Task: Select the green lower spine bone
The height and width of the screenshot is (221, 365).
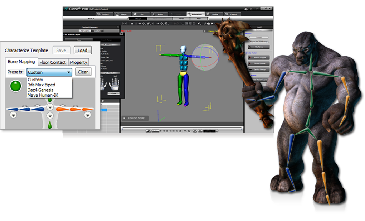Action: pyautogui.click(x=50, y=125)
